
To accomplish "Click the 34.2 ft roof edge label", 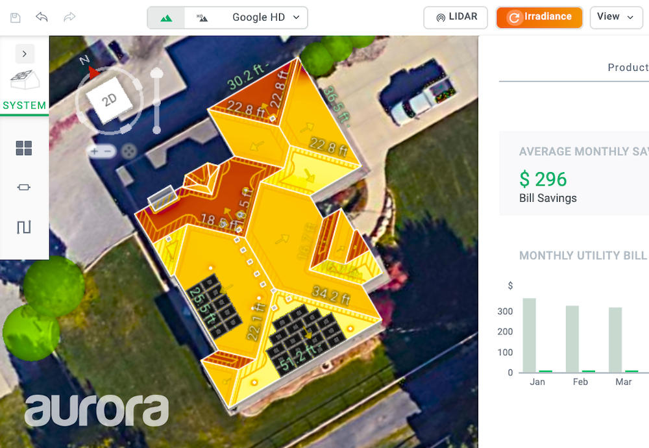I will coord(331,295).
